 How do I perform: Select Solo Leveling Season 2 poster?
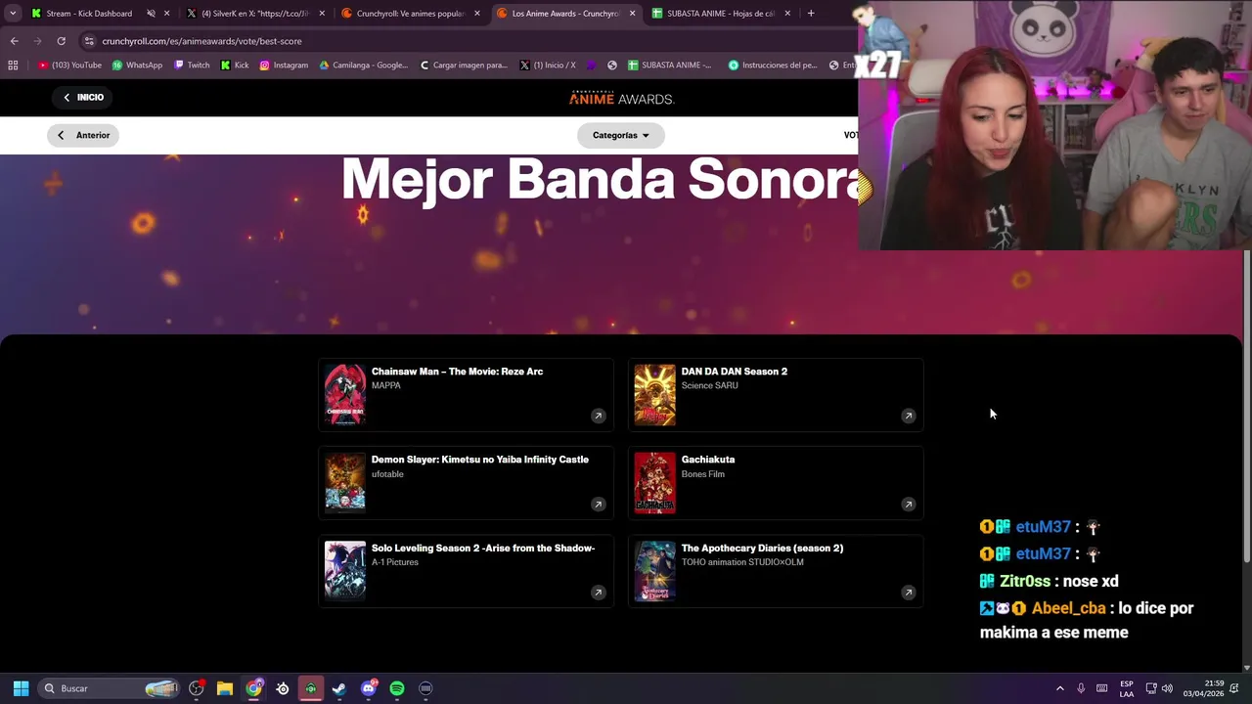coord(344,571)
